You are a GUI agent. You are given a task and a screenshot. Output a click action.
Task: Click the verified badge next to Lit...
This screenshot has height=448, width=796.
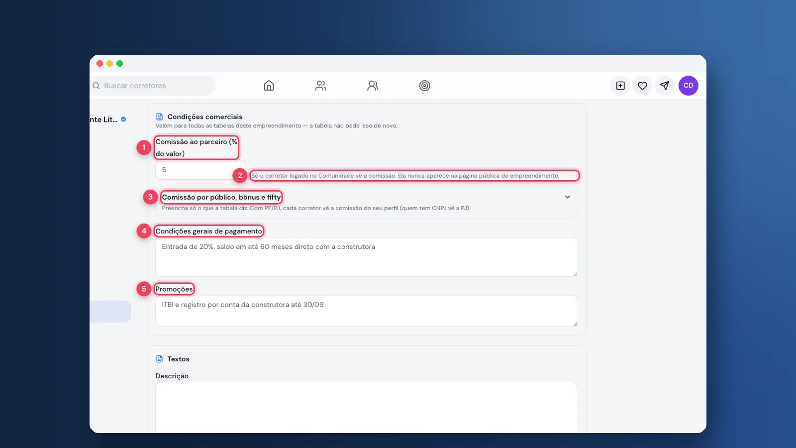(123, 119)
